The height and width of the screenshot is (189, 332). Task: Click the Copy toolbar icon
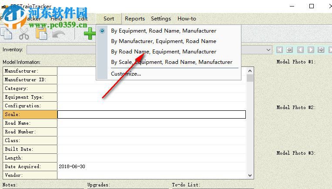click(6, 33)
